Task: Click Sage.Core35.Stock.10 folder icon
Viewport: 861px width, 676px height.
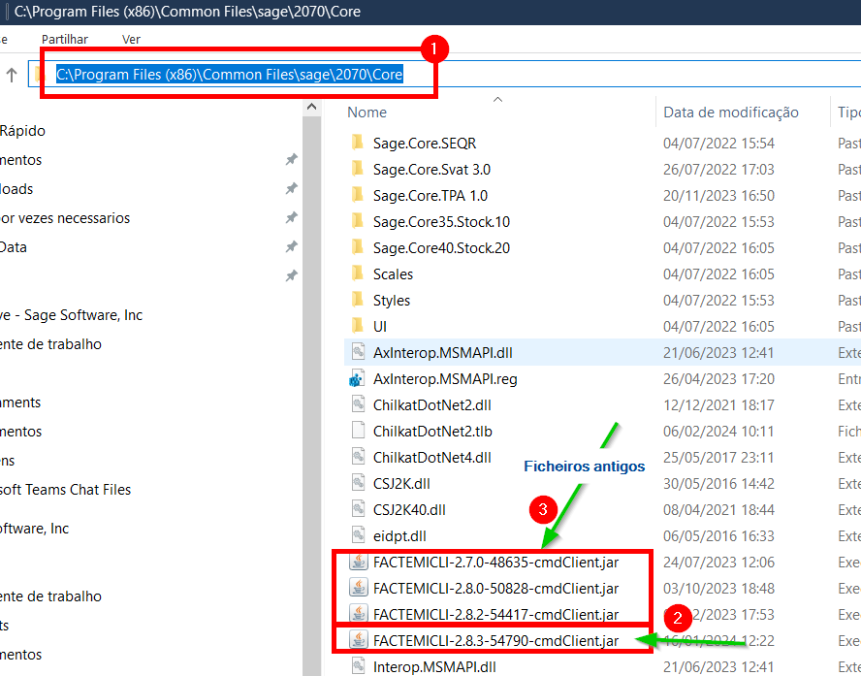Action: pyautogui.click(x=358, y=221)
